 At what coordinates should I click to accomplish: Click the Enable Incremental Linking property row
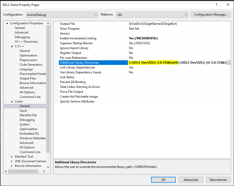pos(78,38)
